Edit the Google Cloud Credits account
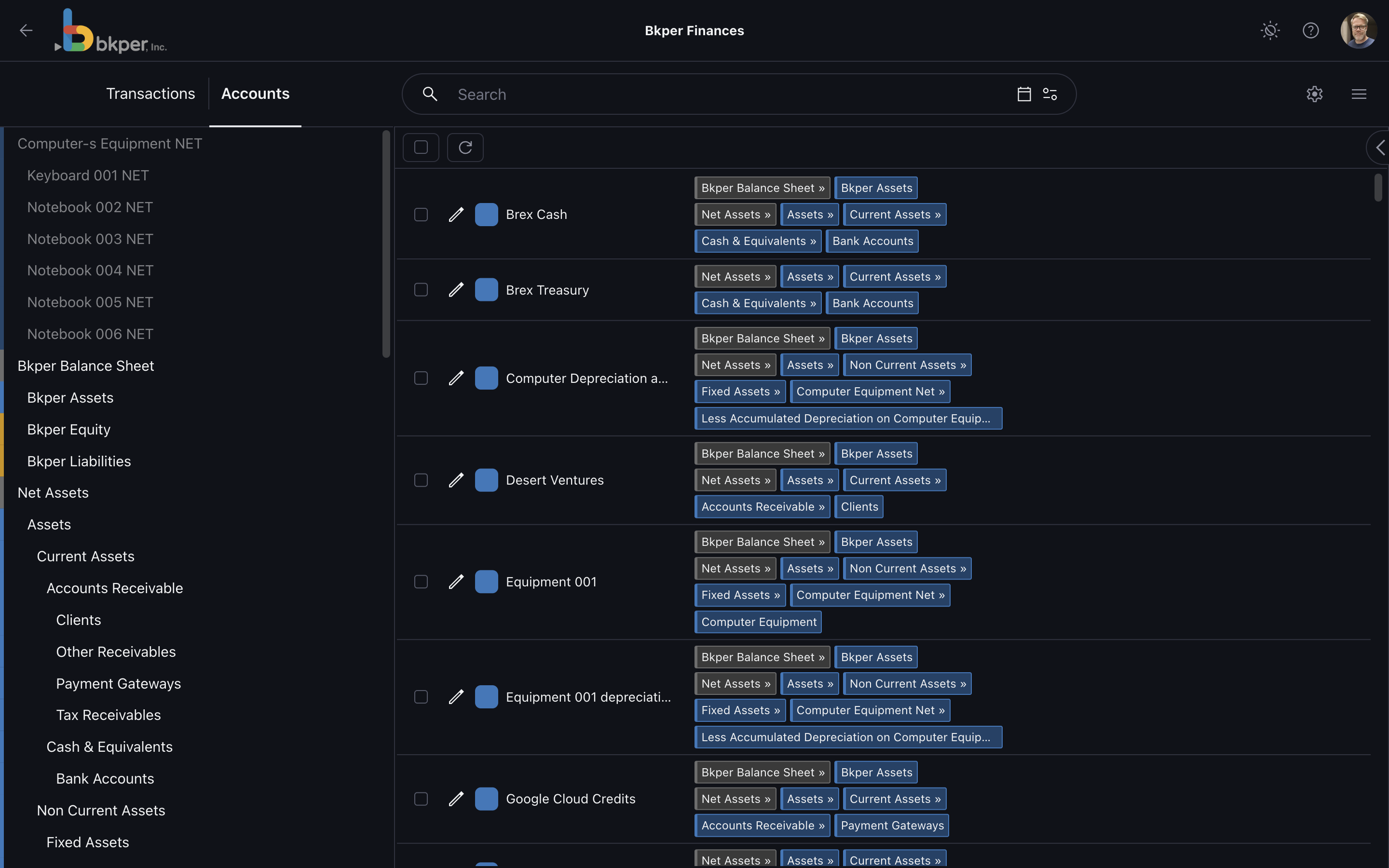Screen dimensions: 1389x868 coord(456,799)
